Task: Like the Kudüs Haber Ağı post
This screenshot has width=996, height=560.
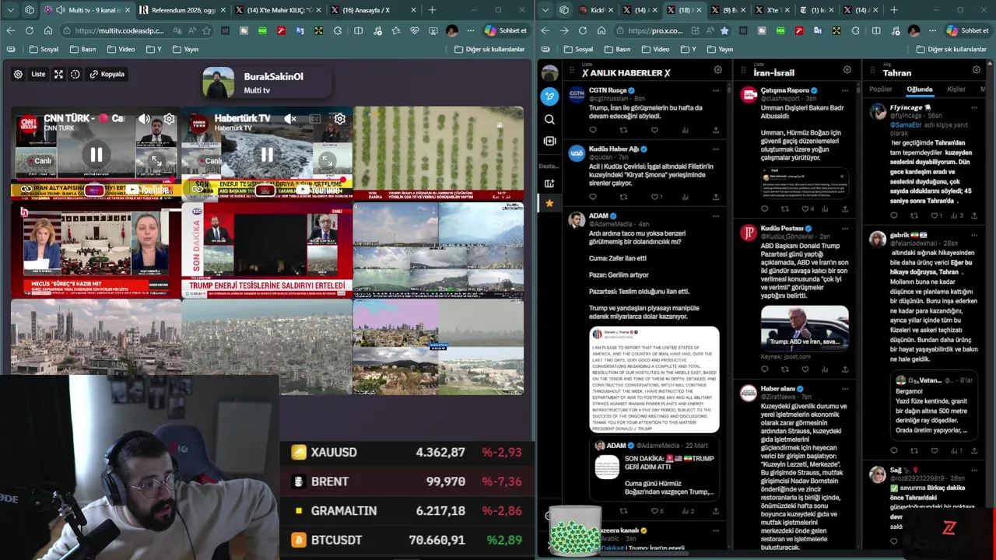Action: 654,197
